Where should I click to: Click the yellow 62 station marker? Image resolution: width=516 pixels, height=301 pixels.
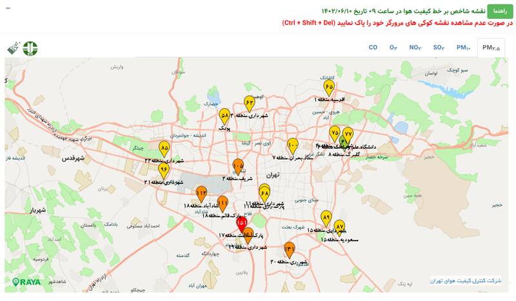coord(250,103)
